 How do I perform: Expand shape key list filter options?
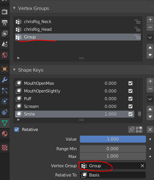point(19,119)
